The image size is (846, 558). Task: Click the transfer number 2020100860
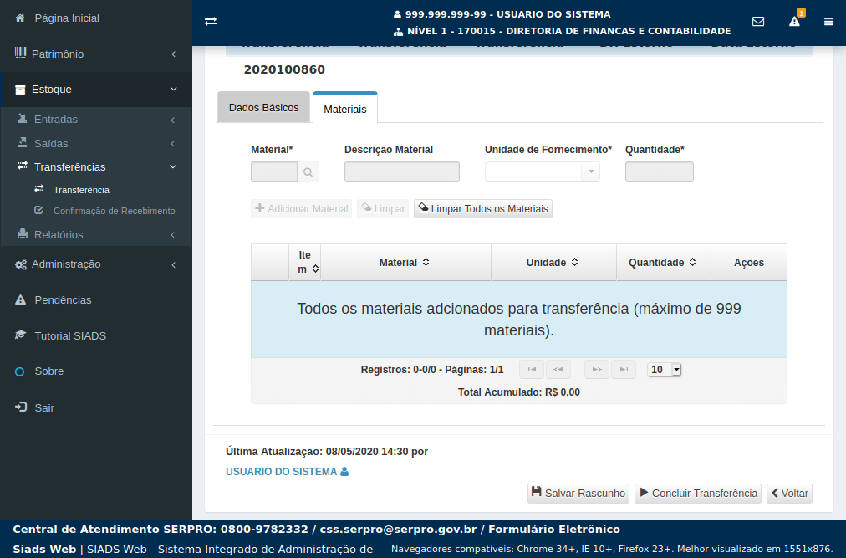[284, 69]
